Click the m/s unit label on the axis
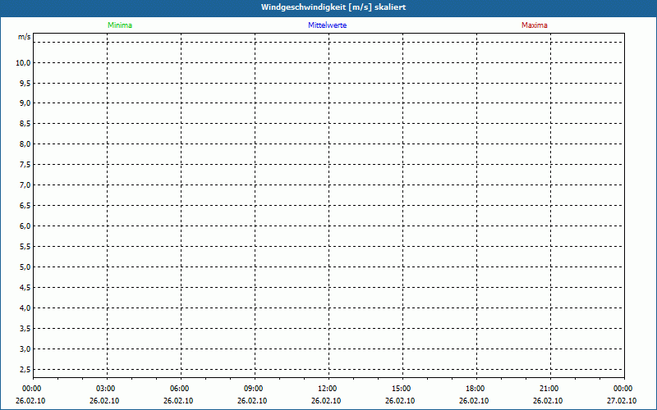657x410 pixels. click(25, 37)
